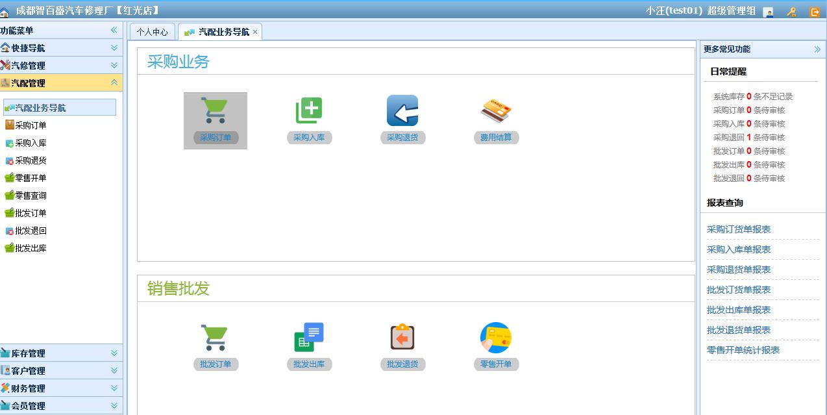Open the 零售开单 card icon

click(x=496, y=338)
